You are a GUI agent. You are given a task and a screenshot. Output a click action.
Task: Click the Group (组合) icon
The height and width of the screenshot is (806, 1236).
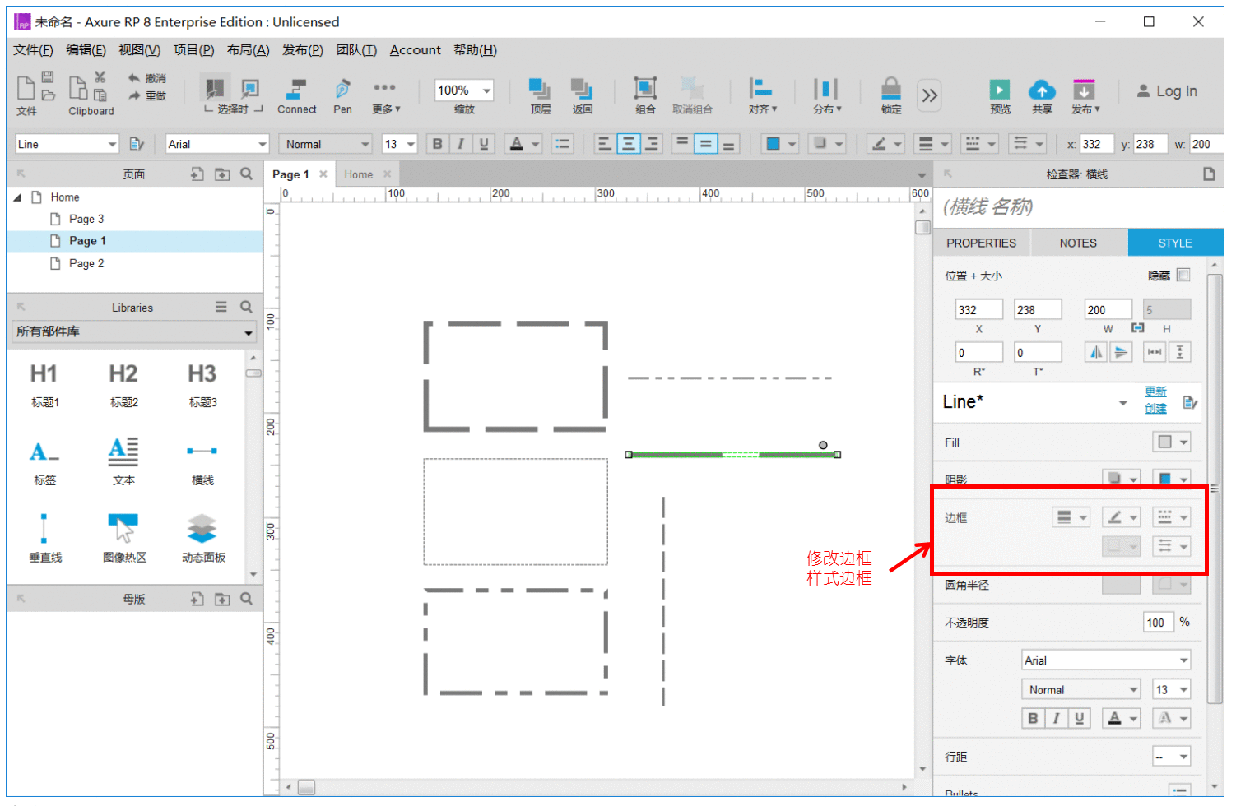click(645, 89)
